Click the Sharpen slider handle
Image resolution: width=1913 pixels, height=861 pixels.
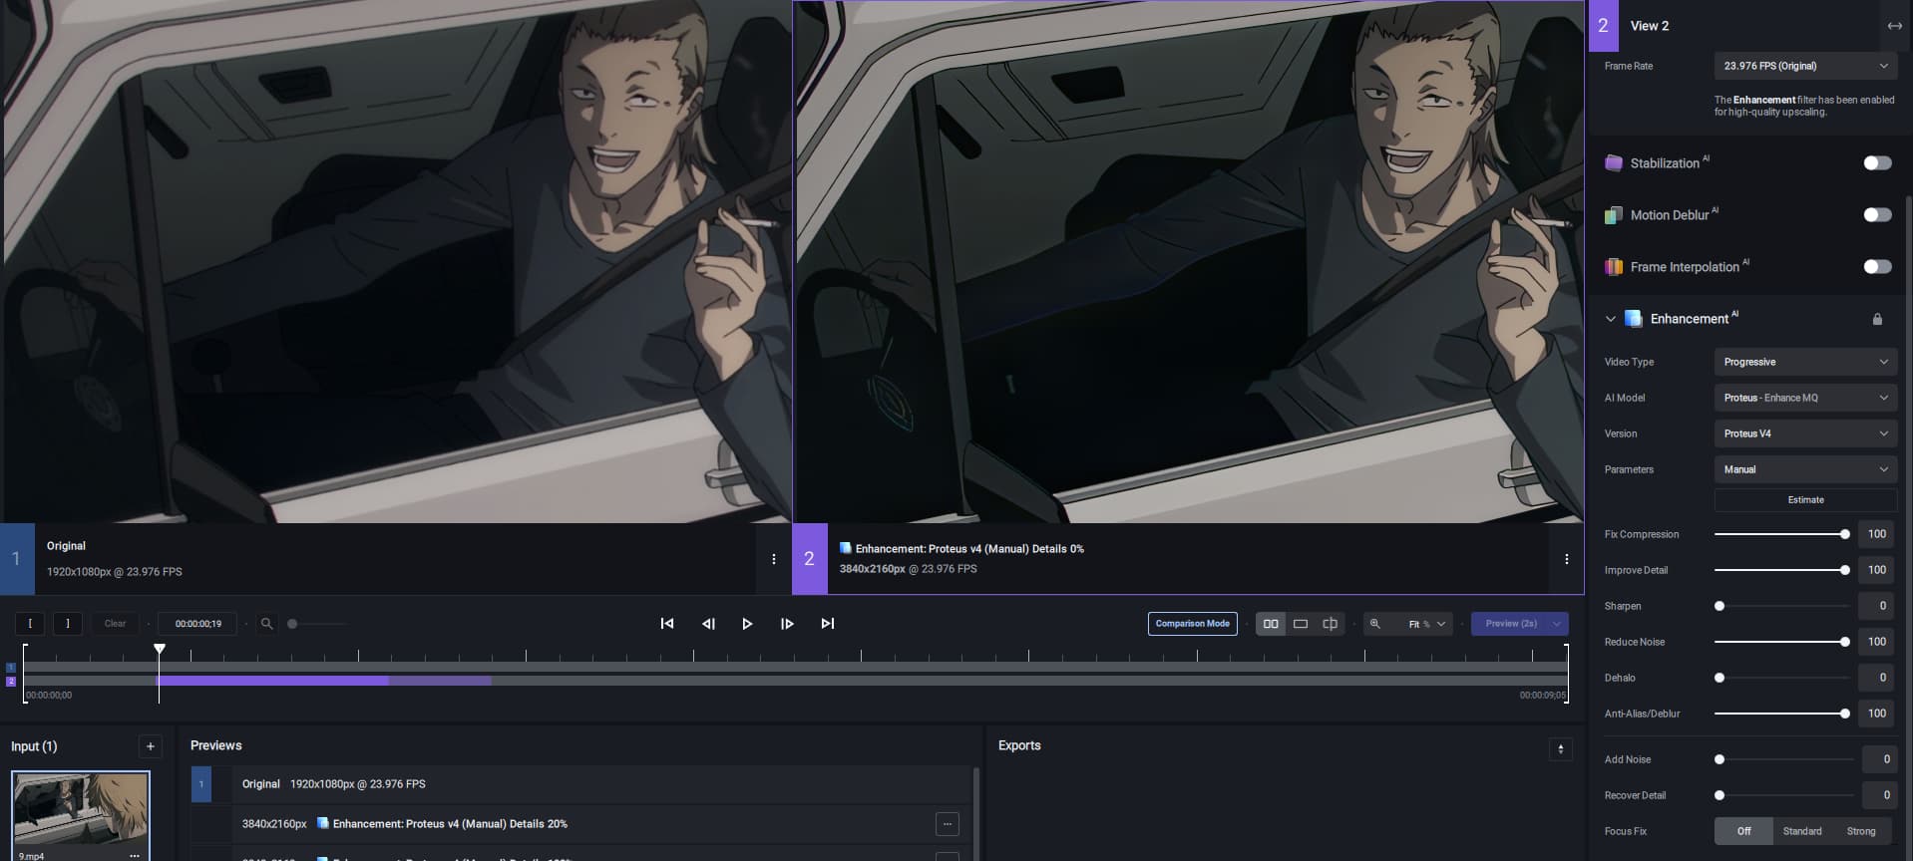(x=1720, y=606)
